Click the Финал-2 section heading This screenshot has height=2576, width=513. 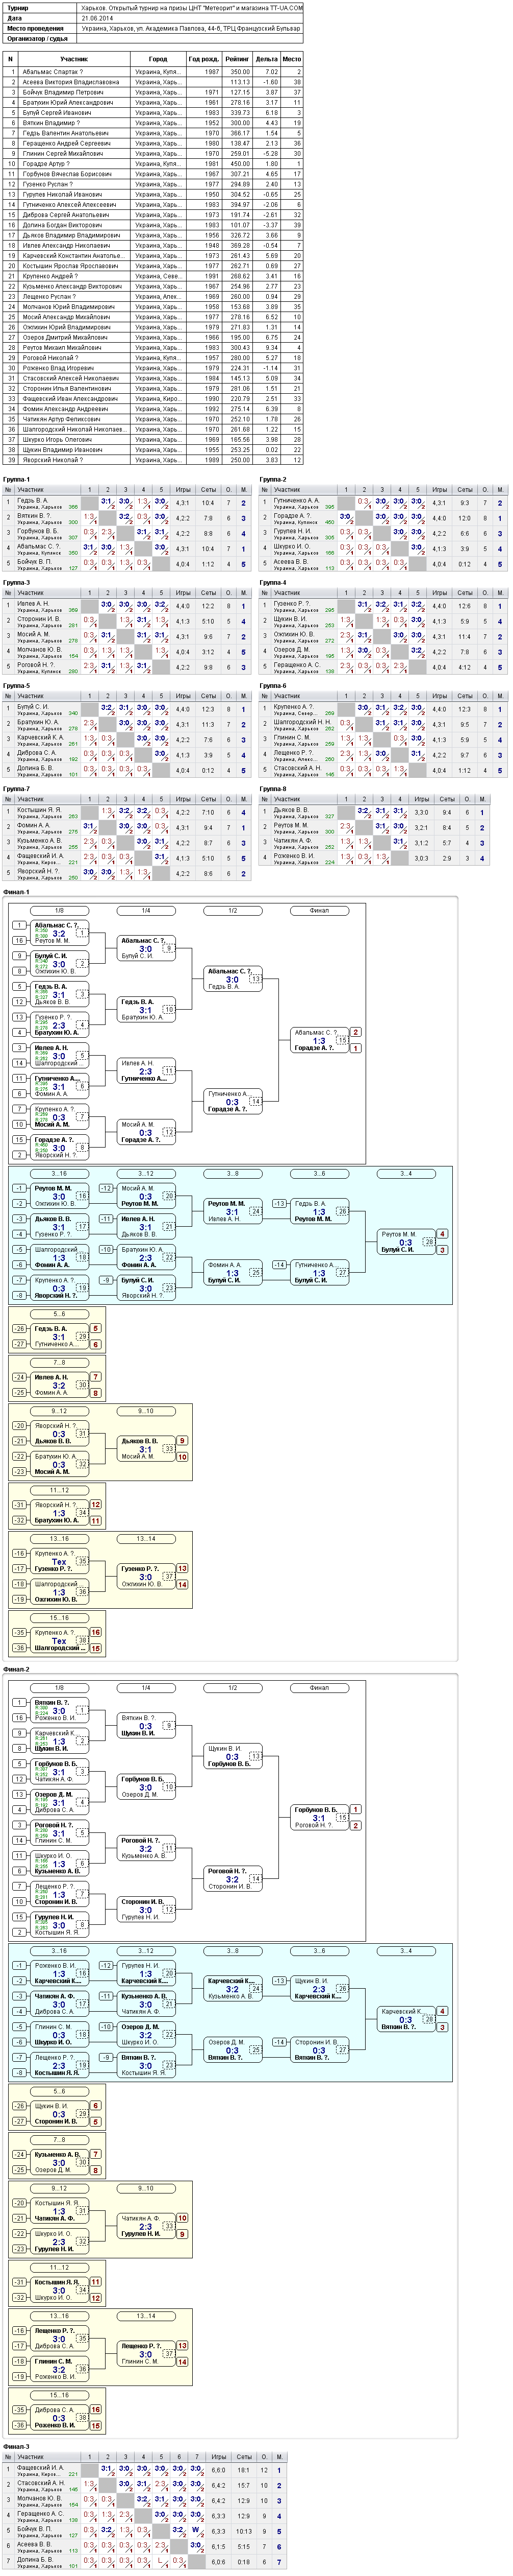pyautogui.click(x=17, y=1669)
